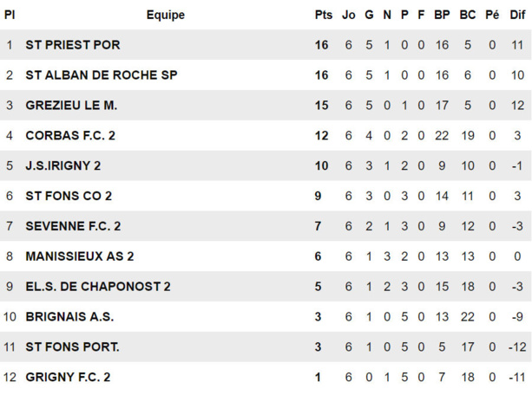Image resolution: width=532 pixels, height=395 pixels.
Task: Click BRIGNAIS A.S. team name
Action: pos(69,317)
